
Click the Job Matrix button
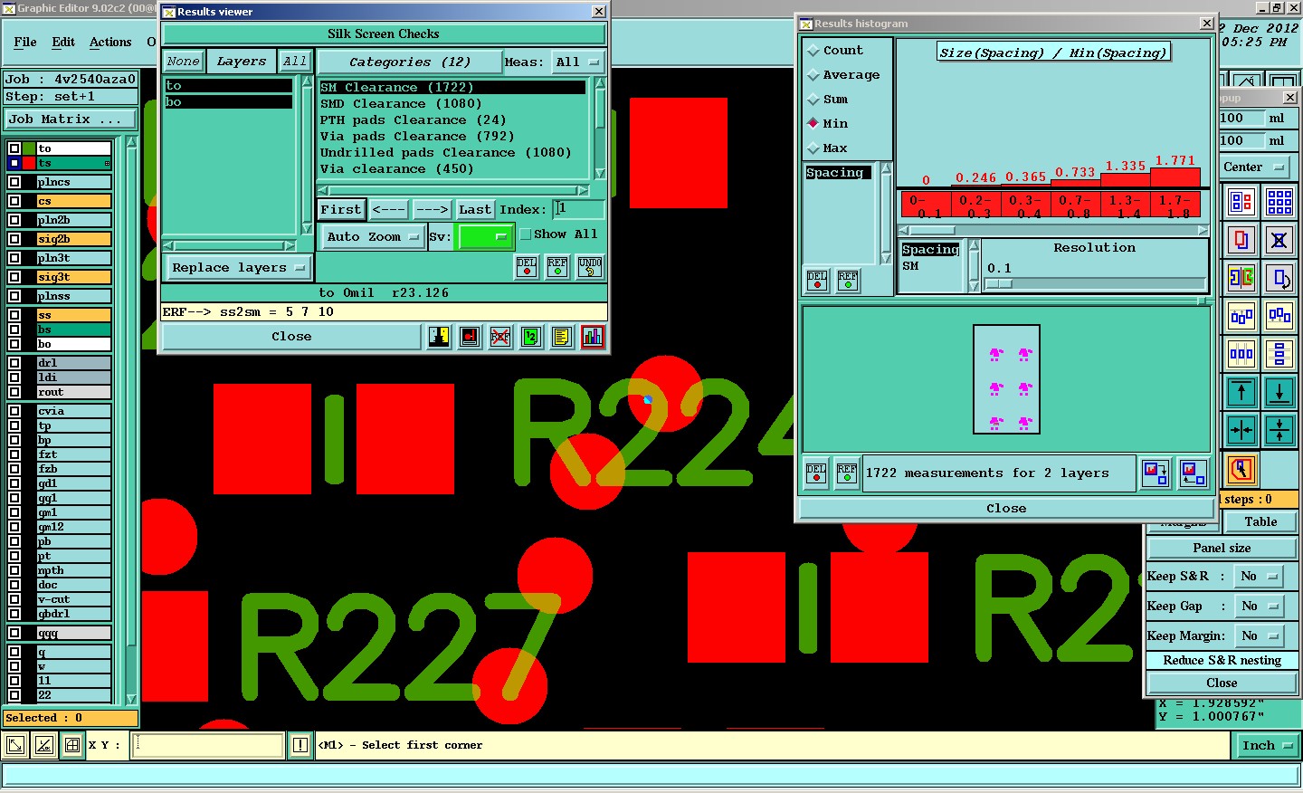[71, 119]
